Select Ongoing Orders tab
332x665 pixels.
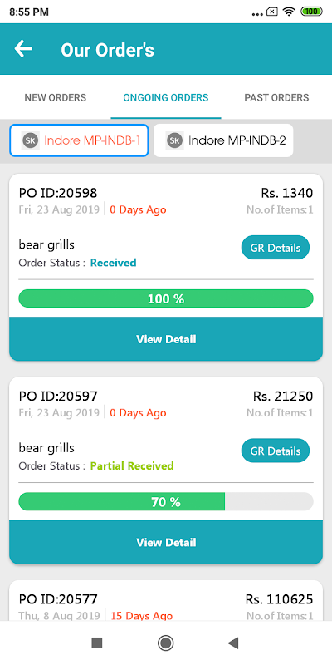(x=166, y=97)
